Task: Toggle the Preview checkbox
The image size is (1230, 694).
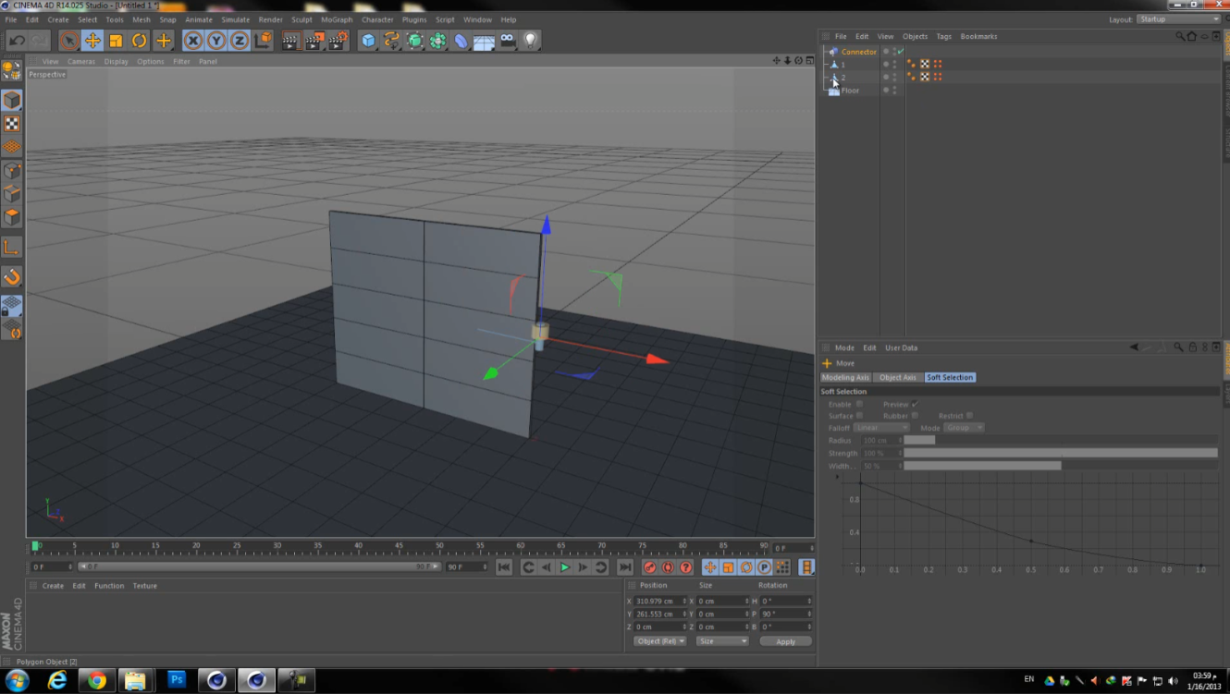Action: click(x=915, y=405)
